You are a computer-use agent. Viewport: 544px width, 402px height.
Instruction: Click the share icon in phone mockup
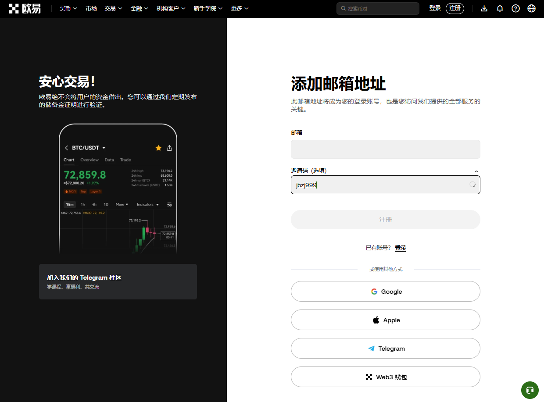169,148
